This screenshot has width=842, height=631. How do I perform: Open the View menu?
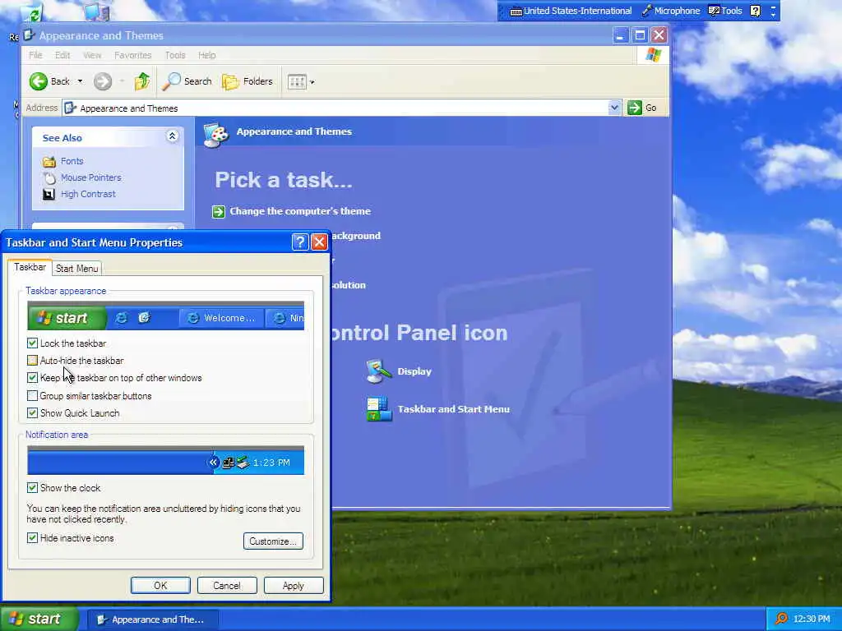click(92, 55)
